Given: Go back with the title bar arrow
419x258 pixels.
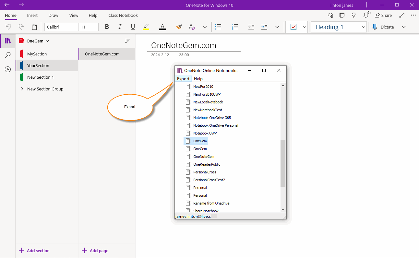Looking at the screenshot, I should click(7, 5).
